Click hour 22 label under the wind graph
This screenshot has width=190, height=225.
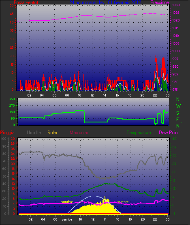tap(155, 95)
